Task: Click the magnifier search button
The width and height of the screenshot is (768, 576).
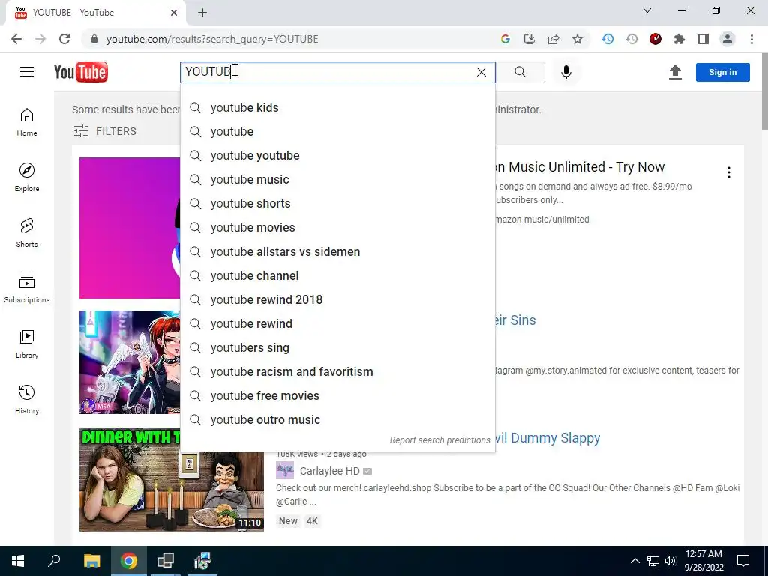Action: 520,72
